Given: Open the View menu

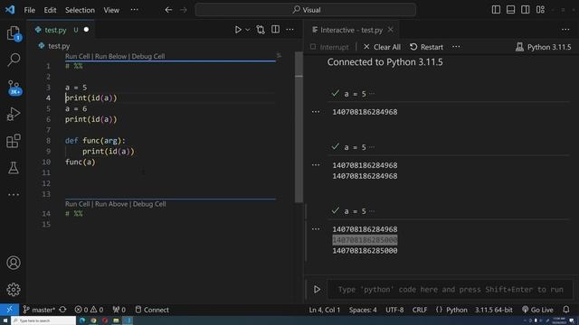Looking at the screenshot, I should pyautogui.click(x=111, y=10).
